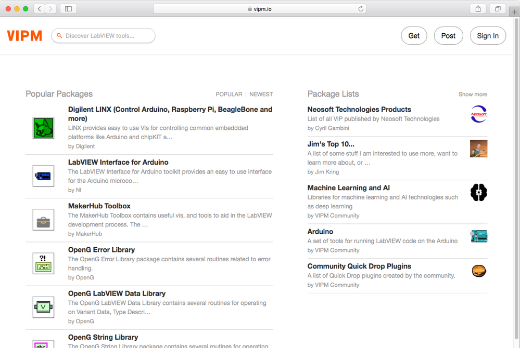Reload the page with the refresh icon

[x=361, y=9]
